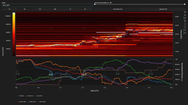The width and height of the screenshot is (188, 105).
Task: Click the '1/12' date tick label
Action: coord(82,88)
